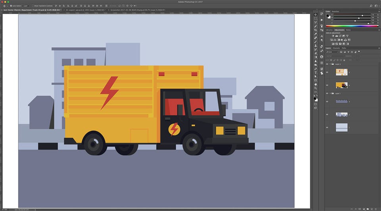The height and width of the screenshot is (211, 381).
Task: Open the workspace switcher at top right
Action: coord(376,6)
